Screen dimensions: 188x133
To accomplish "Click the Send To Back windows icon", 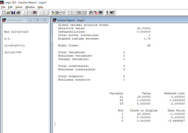I will 91,12.
